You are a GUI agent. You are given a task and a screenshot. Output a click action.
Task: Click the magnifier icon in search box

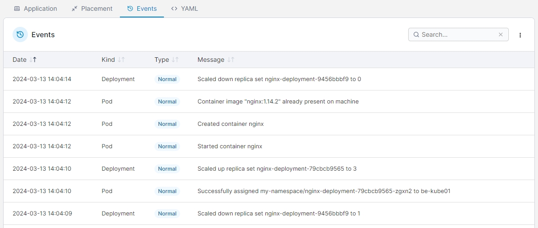[x=416, y=34]
